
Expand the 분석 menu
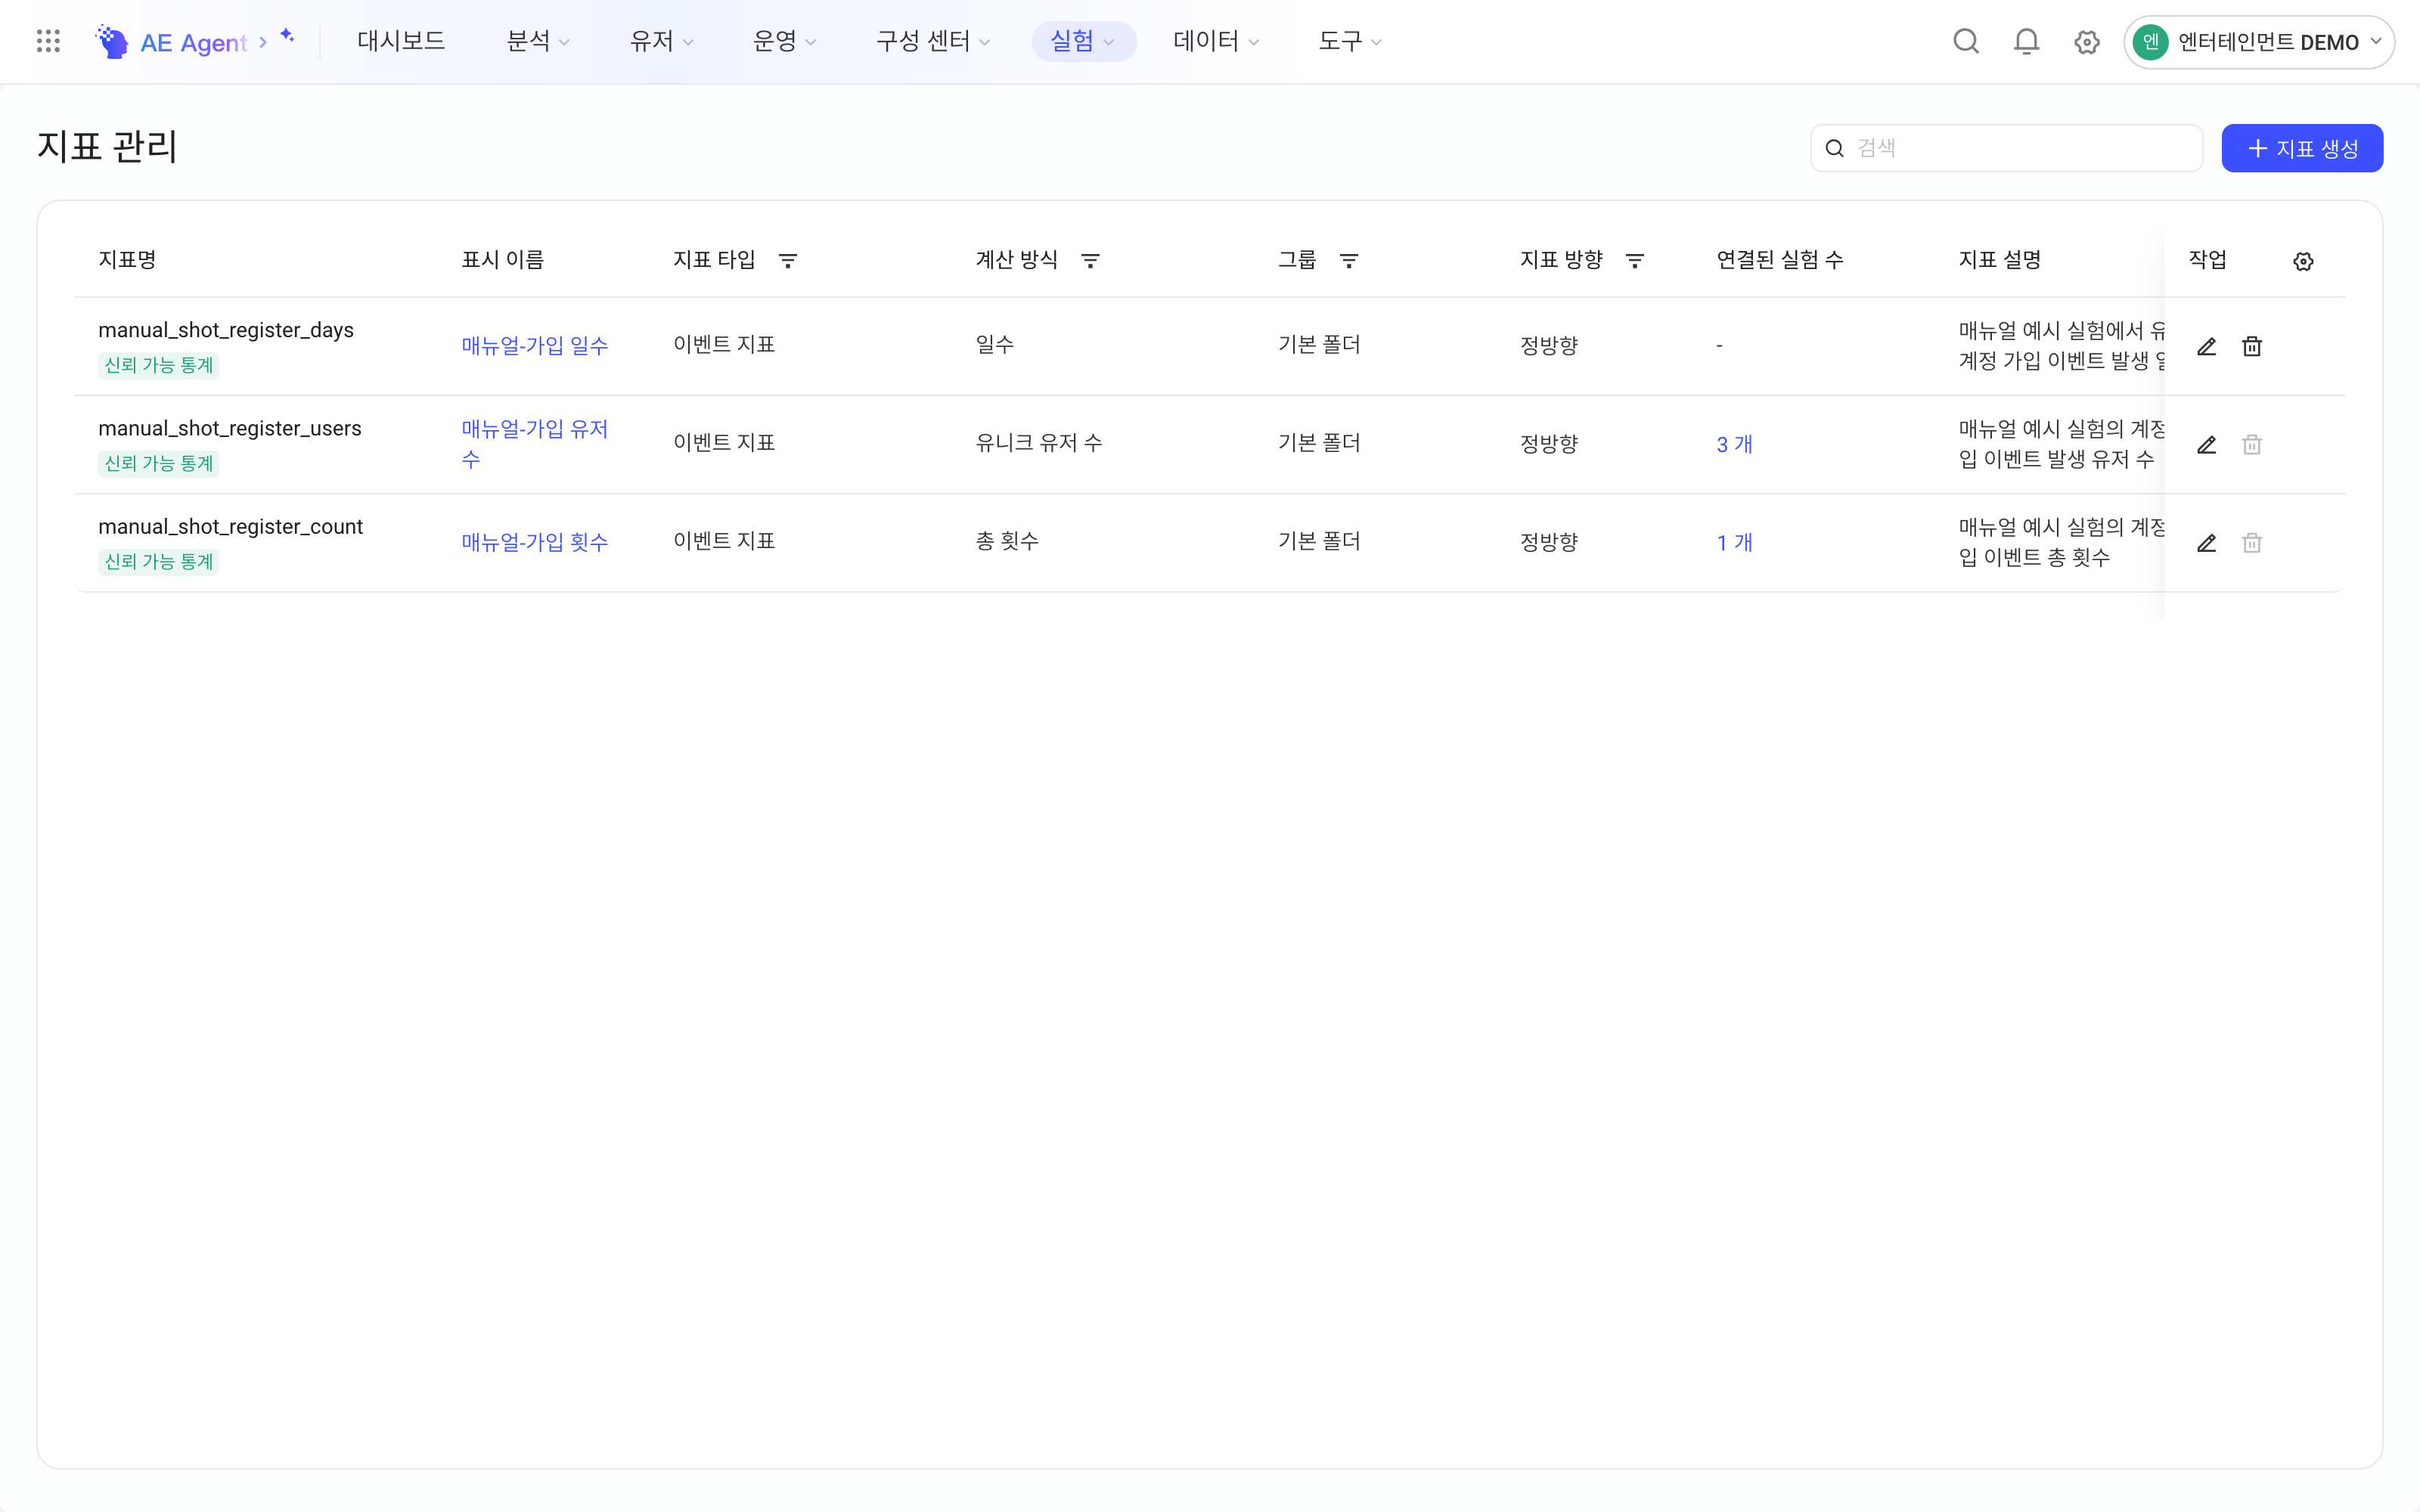[538, 41]
